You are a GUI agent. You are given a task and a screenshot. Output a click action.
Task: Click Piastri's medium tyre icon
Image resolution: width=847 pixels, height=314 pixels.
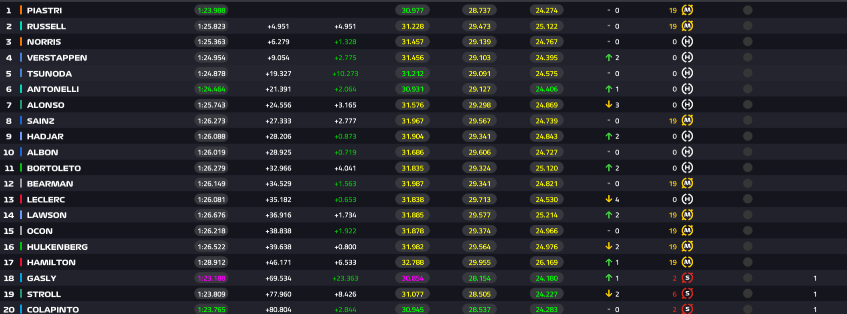[687, 10]
